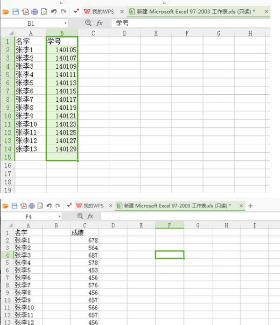The image size is (280, 325).
Task: Click the Print icon in bottom window
Action: click(x=32, y=206)
